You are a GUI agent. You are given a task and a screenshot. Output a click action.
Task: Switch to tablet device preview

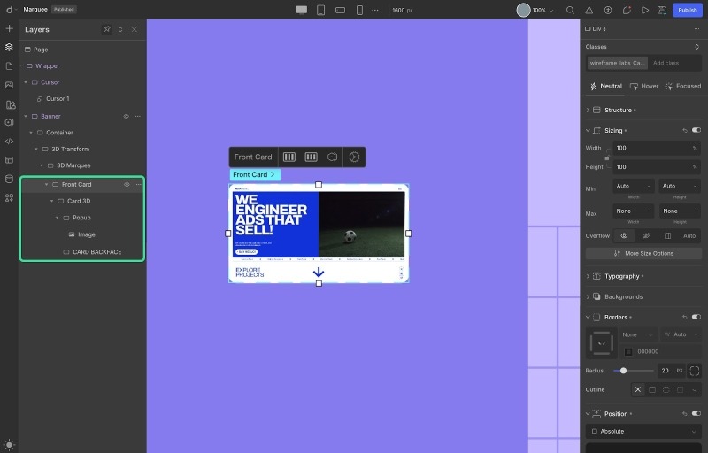pos(320,10)
